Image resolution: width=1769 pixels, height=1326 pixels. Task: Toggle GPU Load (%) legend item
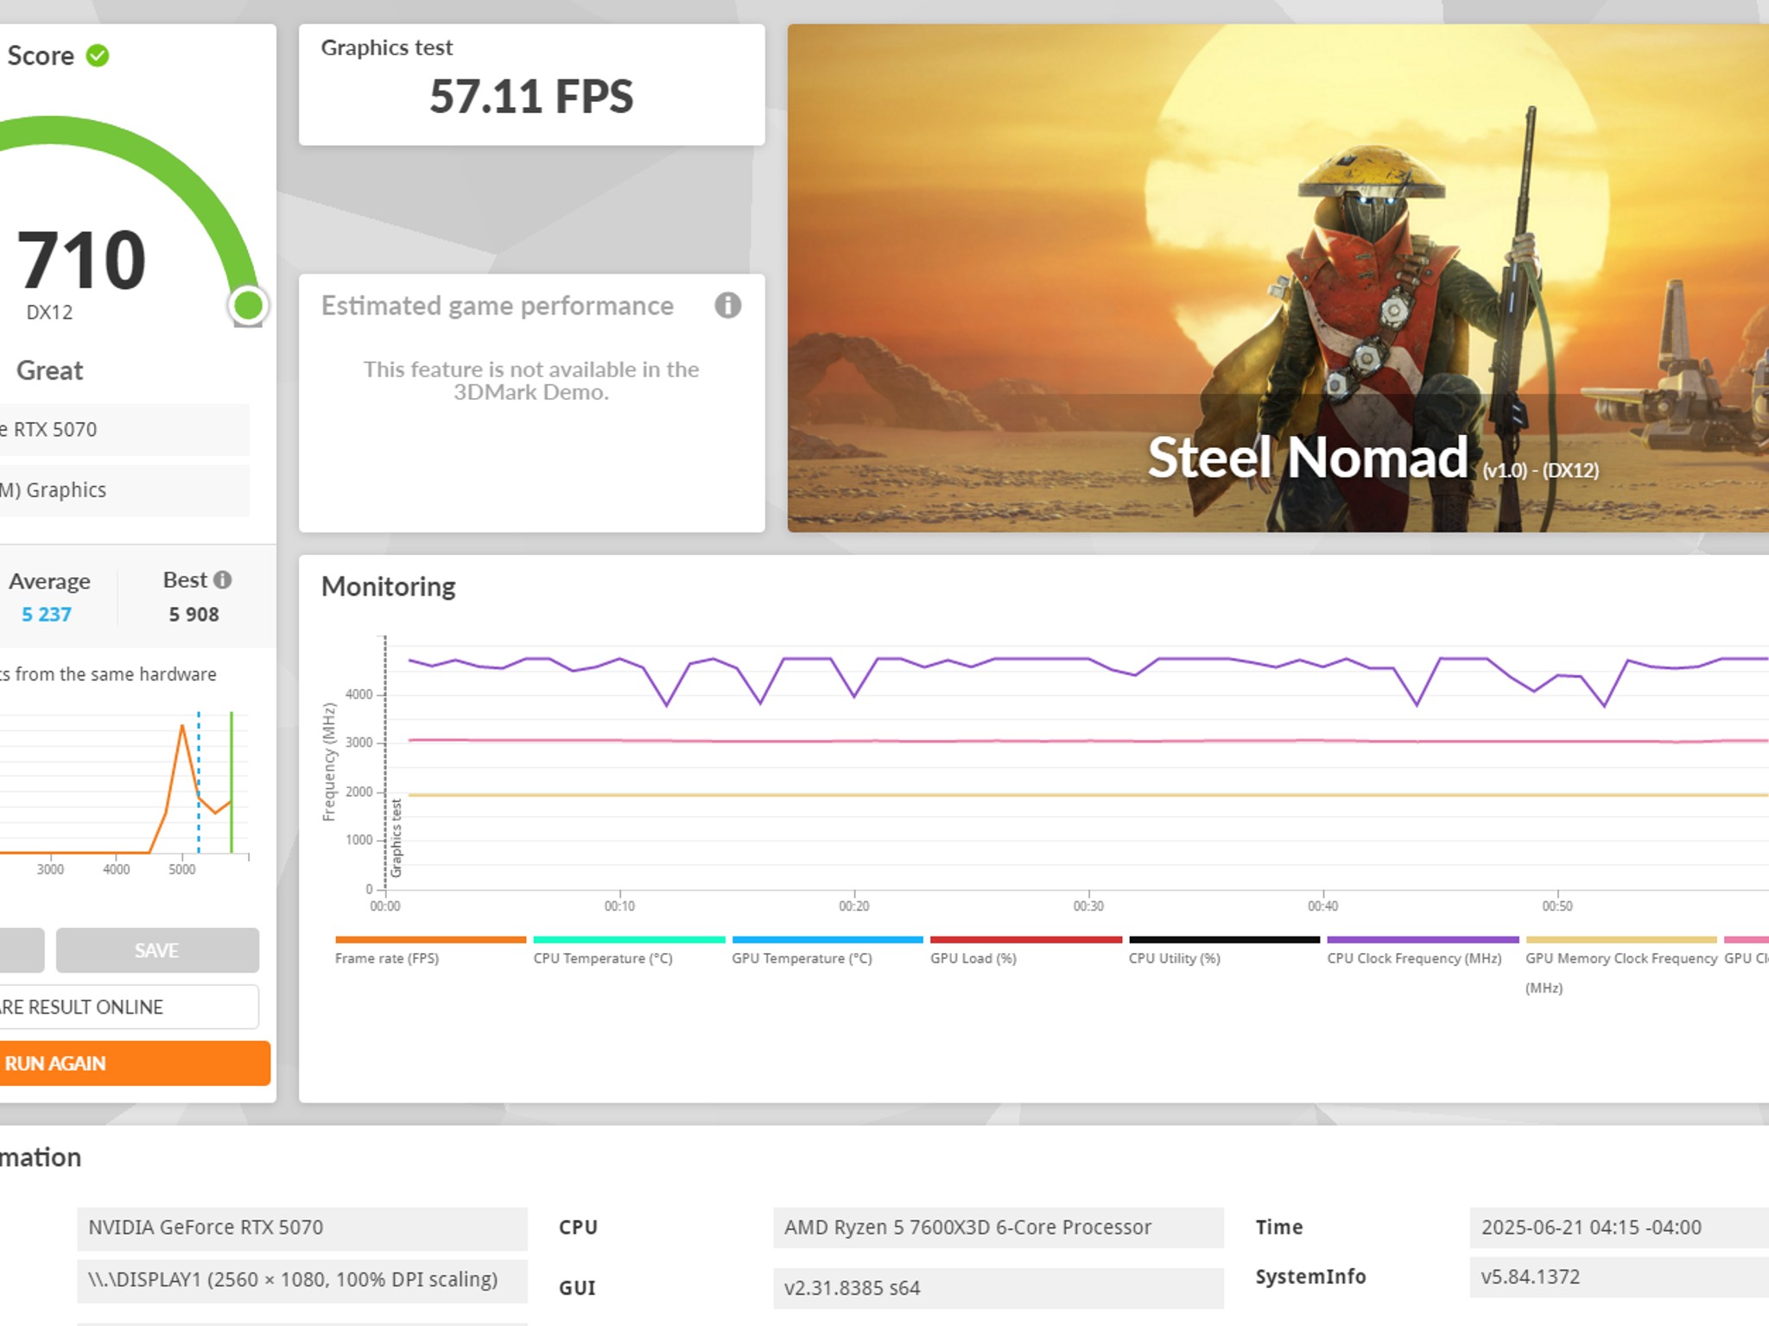973,957
